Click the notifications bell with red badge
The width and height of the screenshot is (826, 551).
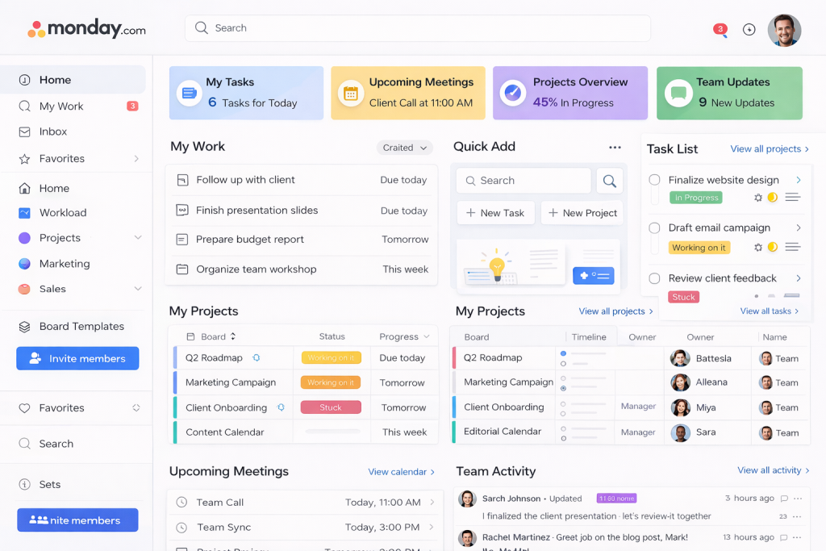coord(720,30)
